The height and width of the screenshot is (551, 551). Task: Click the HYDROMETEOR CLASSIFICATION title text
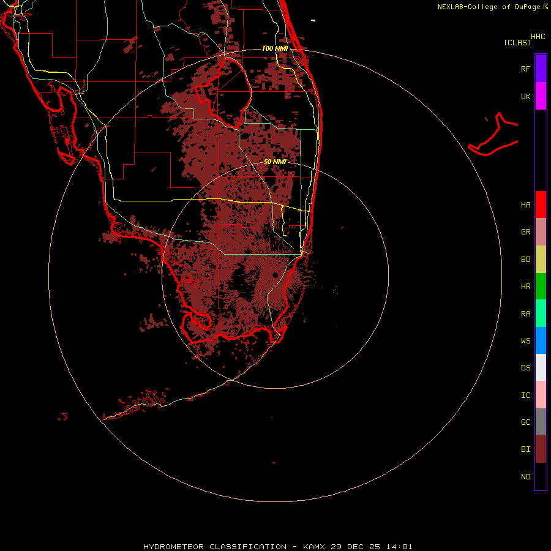(215, 547)
